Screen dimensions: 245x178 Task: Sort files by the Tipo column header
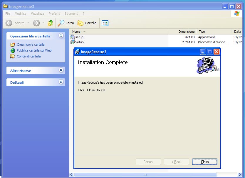click(x=214, y=32)
